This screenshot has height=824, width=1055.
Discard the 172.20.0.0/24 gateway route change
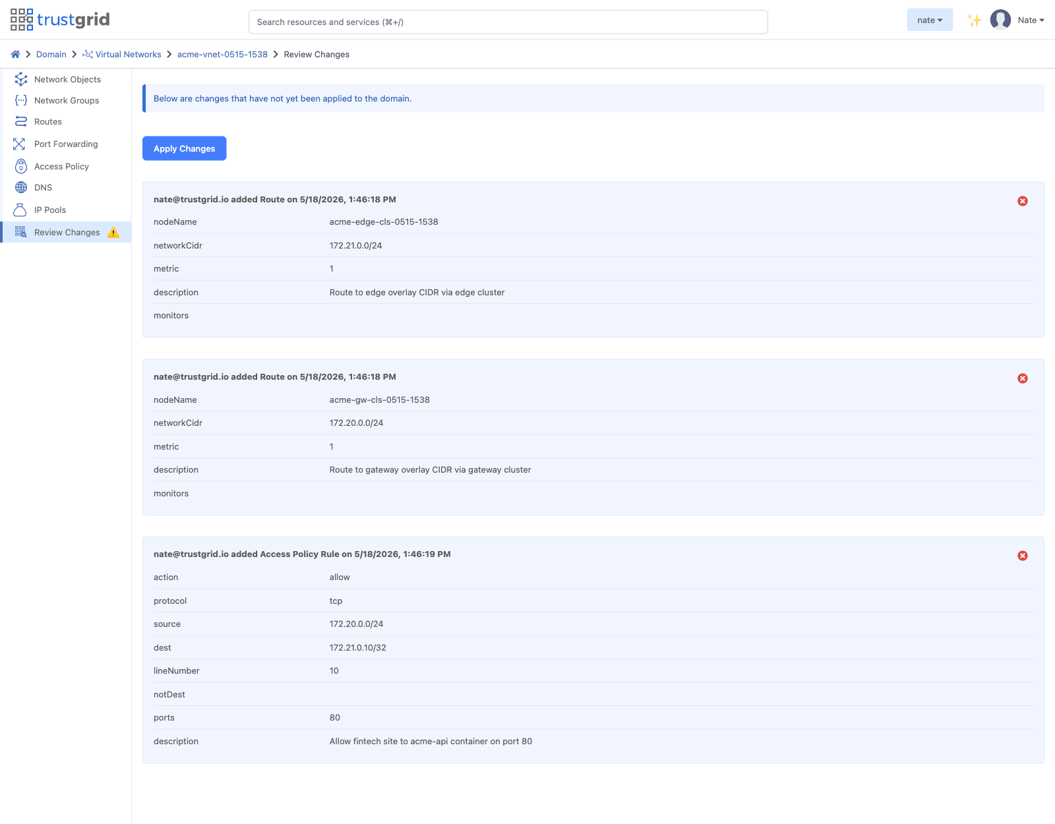(1023, 378)
